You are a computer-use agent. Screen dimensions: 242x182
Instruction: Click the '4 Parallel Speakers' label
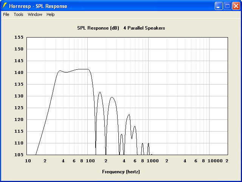click(x=144, y=28)
